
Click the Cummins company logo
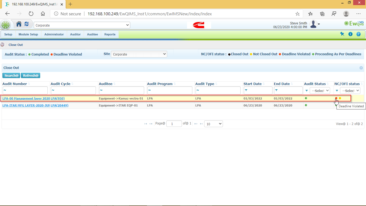tap(199, 25)
